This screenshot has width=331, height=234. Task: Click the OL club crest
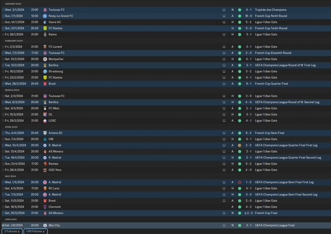click(x=45, y=115)
